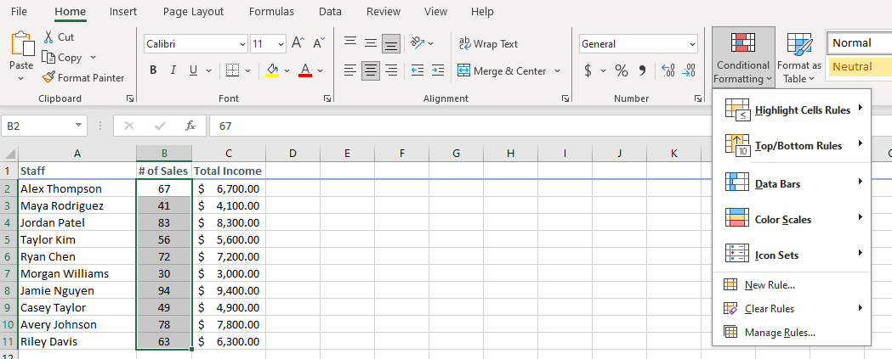
Task: Choose New Rule menu item
Action: pos(792,285)
